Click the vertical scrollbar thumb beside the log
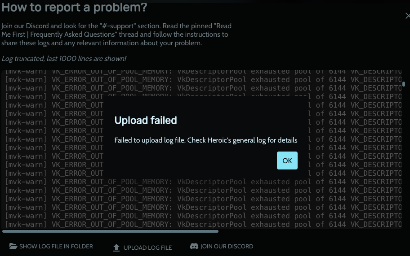Screen dimensions: 410x256 404,84
